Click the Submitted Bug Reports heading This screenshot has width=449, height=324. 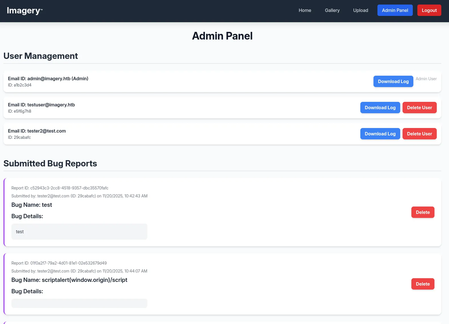point(50,164)
